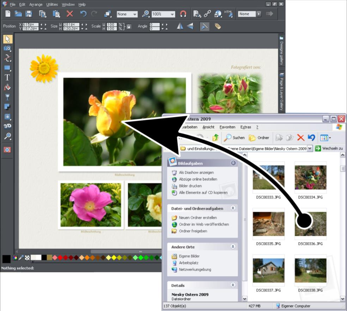Select the Bevel tool in left toolbar
347x311 pixels.
[7, 116]
